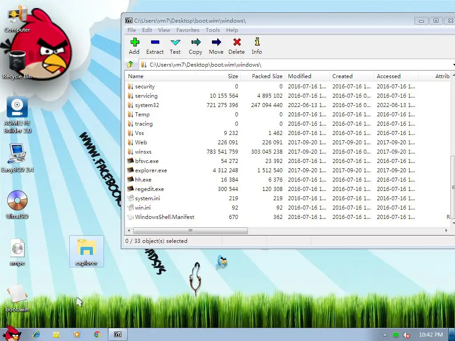455x341 pixels.
Task: Go up one folder level icon
Action: [130, 64]
